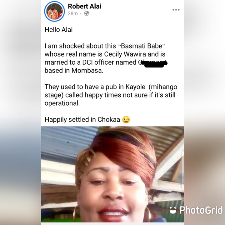Click the blue story ring around avatar
This screenshot has width=225, height=225.
click(54, 11)
